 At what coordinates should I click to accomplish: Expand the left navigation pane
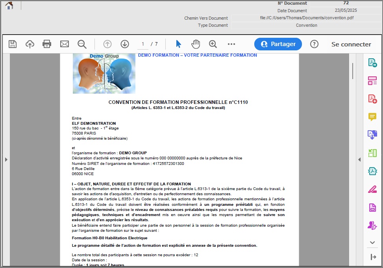pos(6,159)
